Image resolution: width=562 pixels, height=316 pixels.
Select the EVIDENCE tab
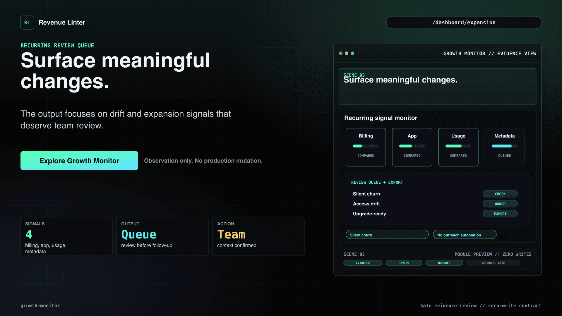point(363,263)
